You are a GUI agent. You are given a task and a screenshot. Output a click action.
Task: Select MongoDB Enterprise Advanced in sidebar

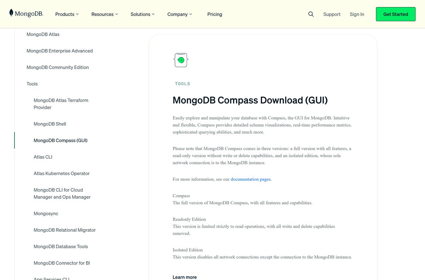(x=59, y=51)
